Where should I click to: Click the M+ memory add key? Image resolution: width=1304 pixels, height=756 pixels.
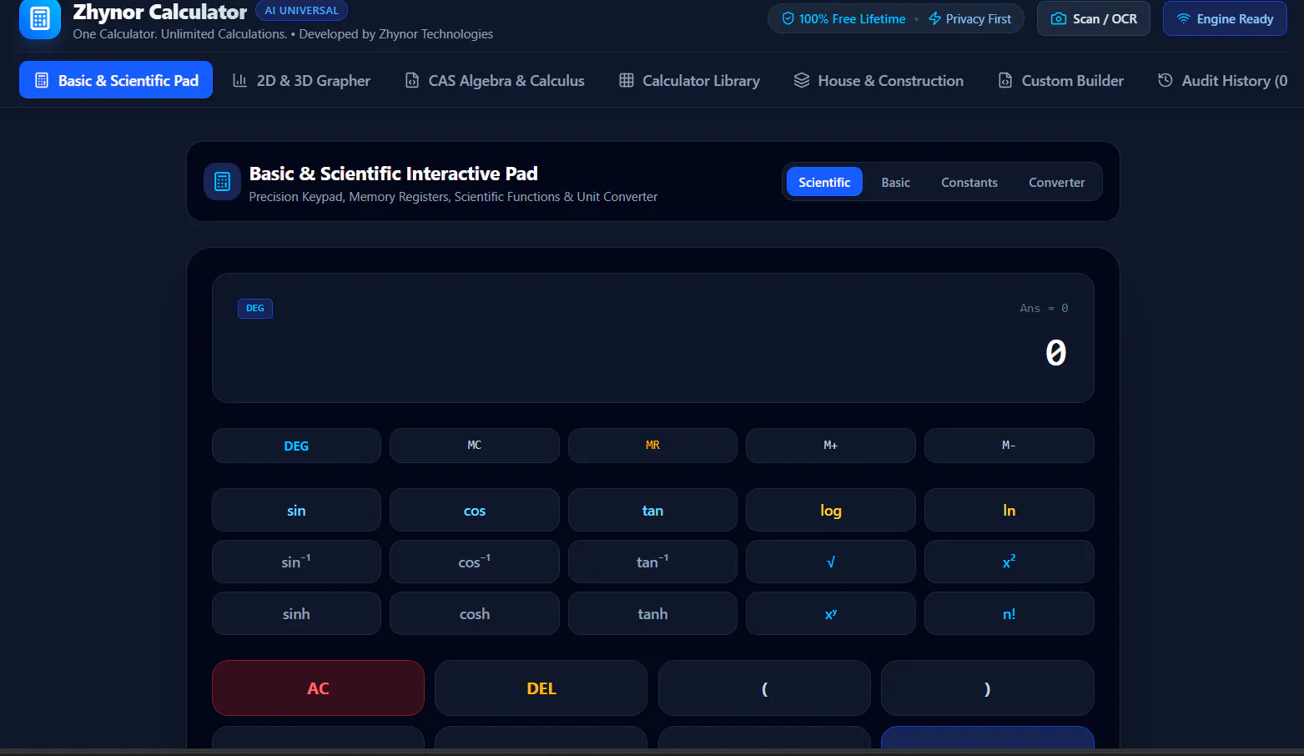(x=830, y=446)
